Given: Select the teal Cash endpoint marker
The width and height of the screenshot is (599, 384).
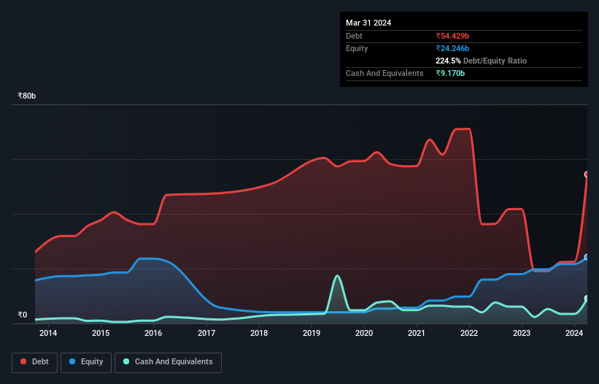Looking at the screenshot, I should tap(587, 299).
